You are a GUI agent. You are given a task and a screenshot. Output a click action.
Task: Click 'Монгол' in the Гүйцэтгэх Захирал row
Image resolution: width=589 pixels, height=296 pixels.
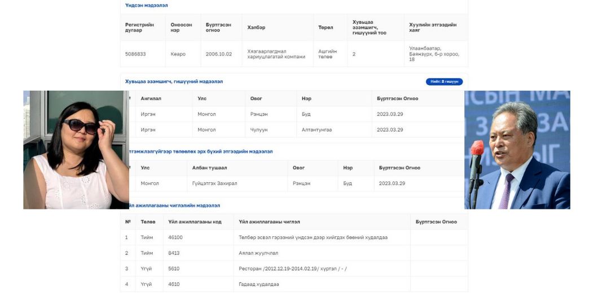(150, 183)
